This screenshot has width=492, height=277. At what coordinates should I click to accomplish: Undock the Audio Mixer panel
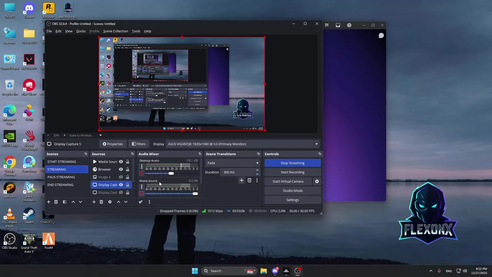(199, 154)
